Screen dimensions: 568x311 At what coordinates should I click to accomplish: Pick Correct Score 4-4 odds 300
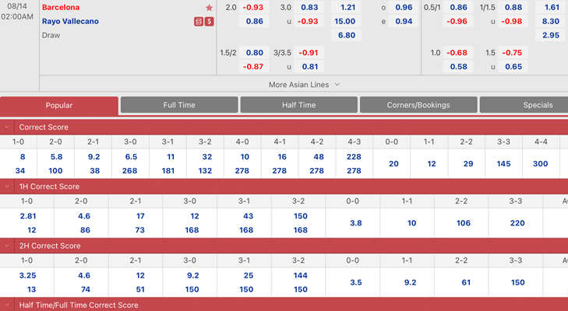point(540,163)
